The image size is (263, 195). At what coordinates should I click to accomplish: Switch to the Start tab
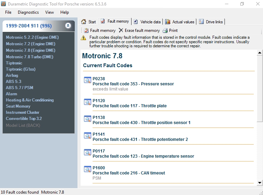point(88,22)
